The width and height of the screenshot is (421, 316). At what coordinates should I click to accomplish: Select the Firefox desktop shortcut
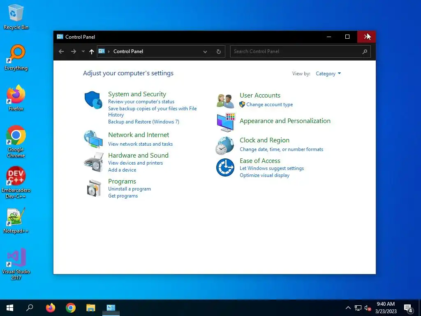tap(16, 98)
